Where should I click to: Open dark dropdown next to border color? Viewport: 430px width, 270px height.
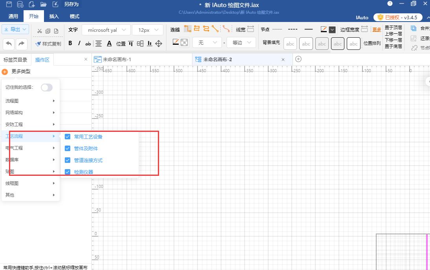pyautogui.click(x=332, y=29)
